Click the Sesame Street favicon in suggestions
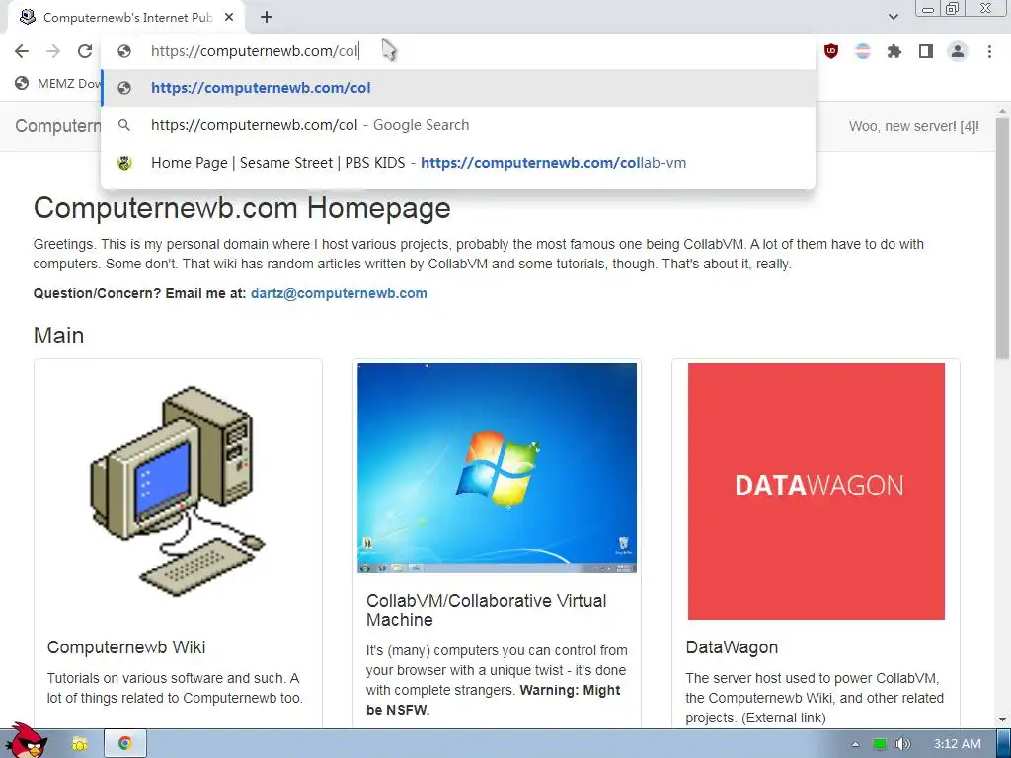Image resolution: width=1011 pixels, height=758 pixels. click(124, 163)
